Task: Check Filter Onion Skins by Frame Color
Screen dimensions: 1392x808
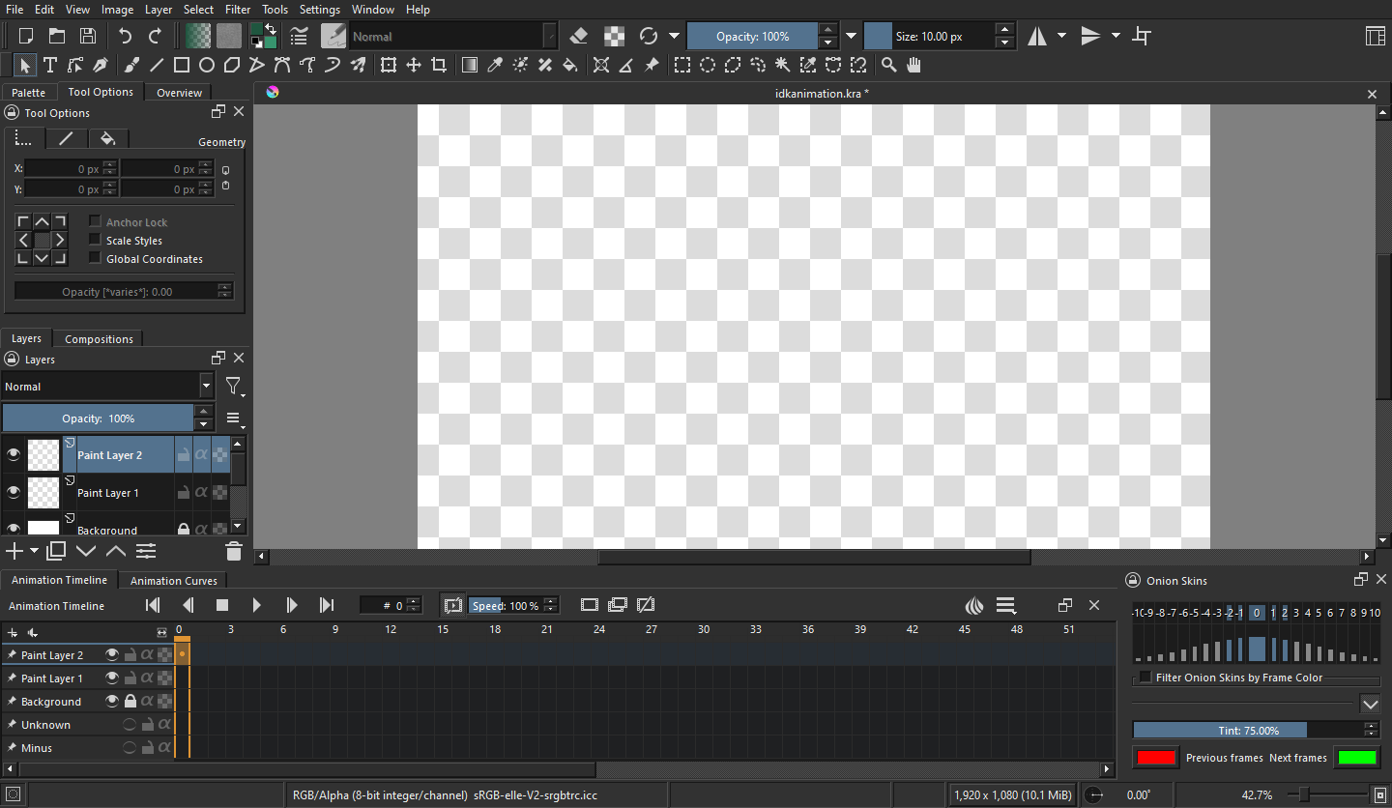Action: tap(1145, 678)
